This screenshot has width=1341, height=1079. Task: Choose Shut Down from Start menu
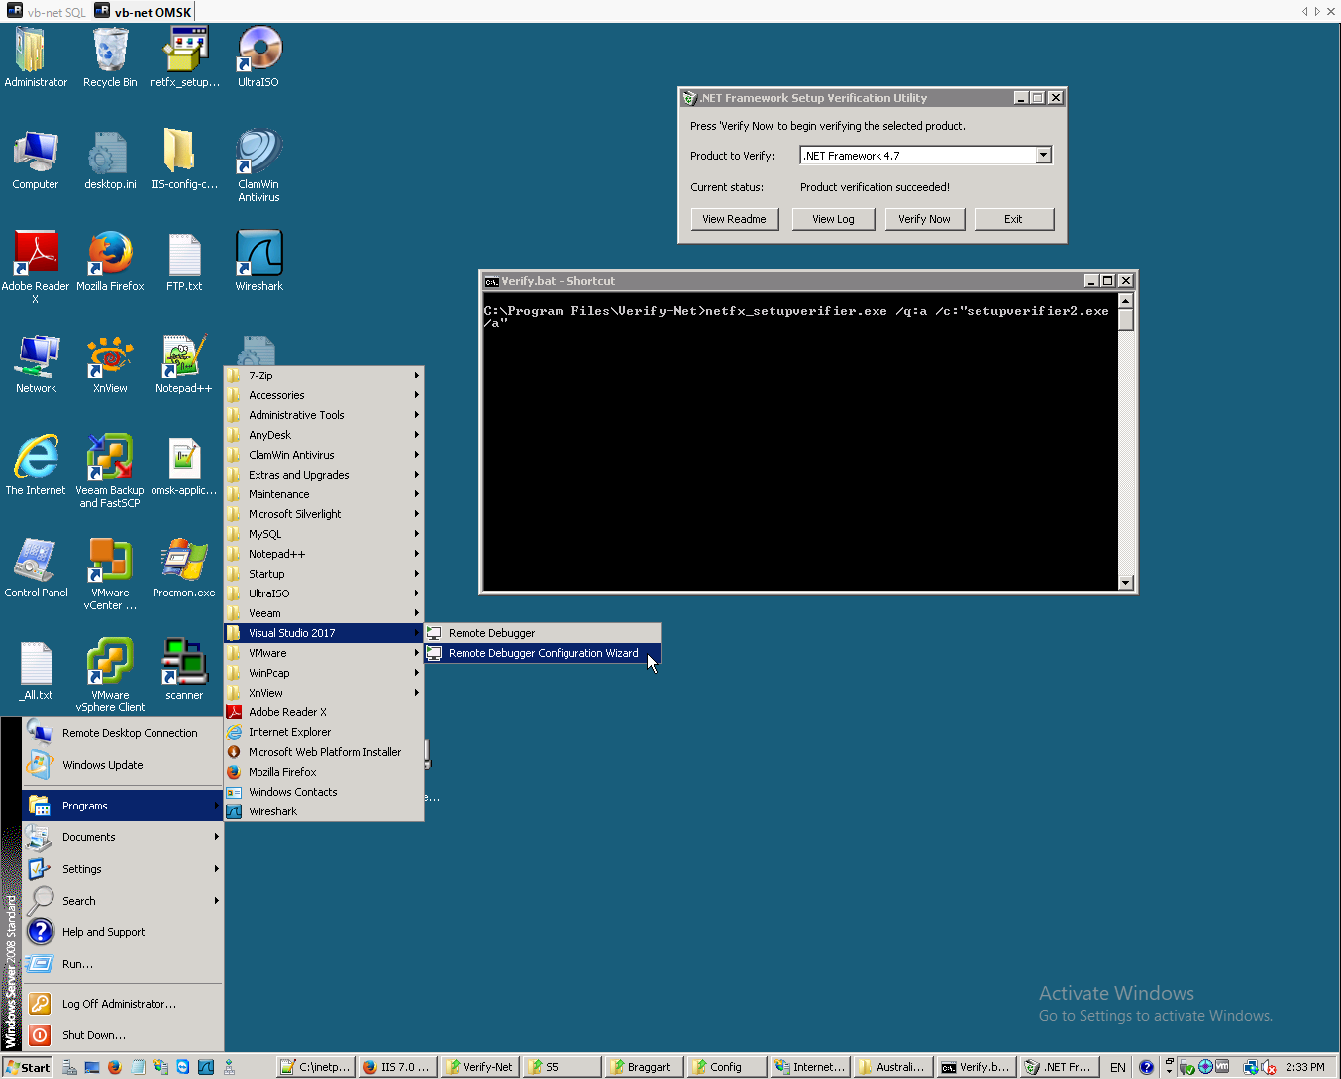tap(123, 1035)
